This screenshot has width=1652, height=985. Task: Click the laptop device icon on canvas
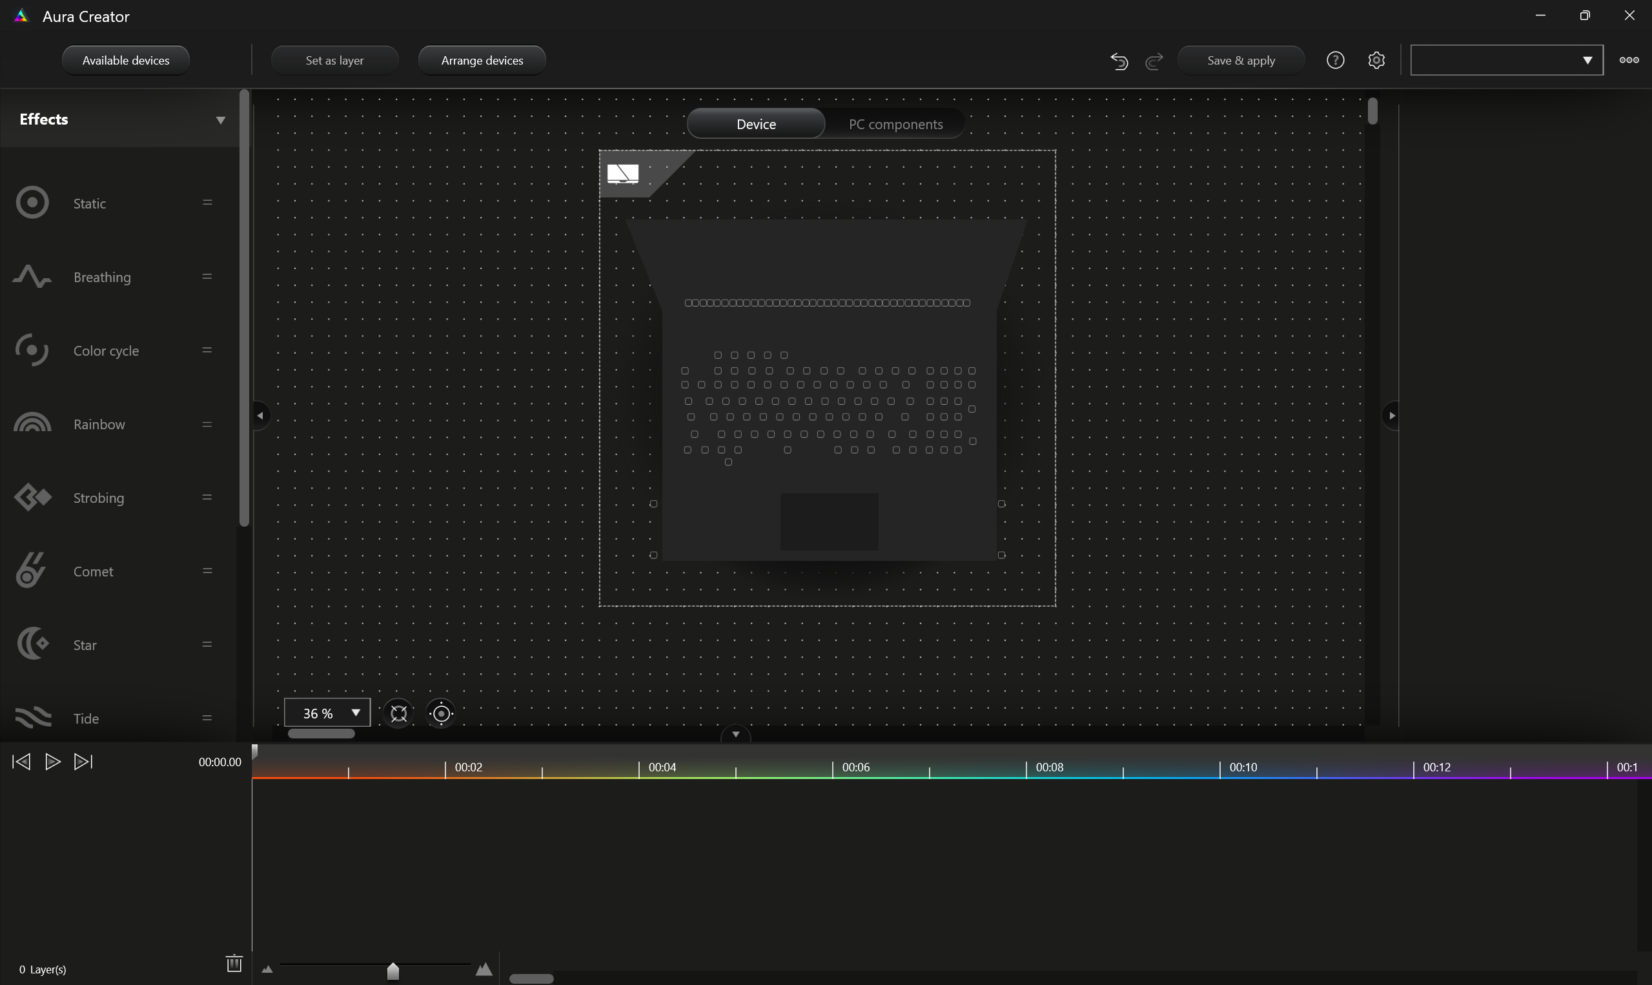tap(622, 173)
